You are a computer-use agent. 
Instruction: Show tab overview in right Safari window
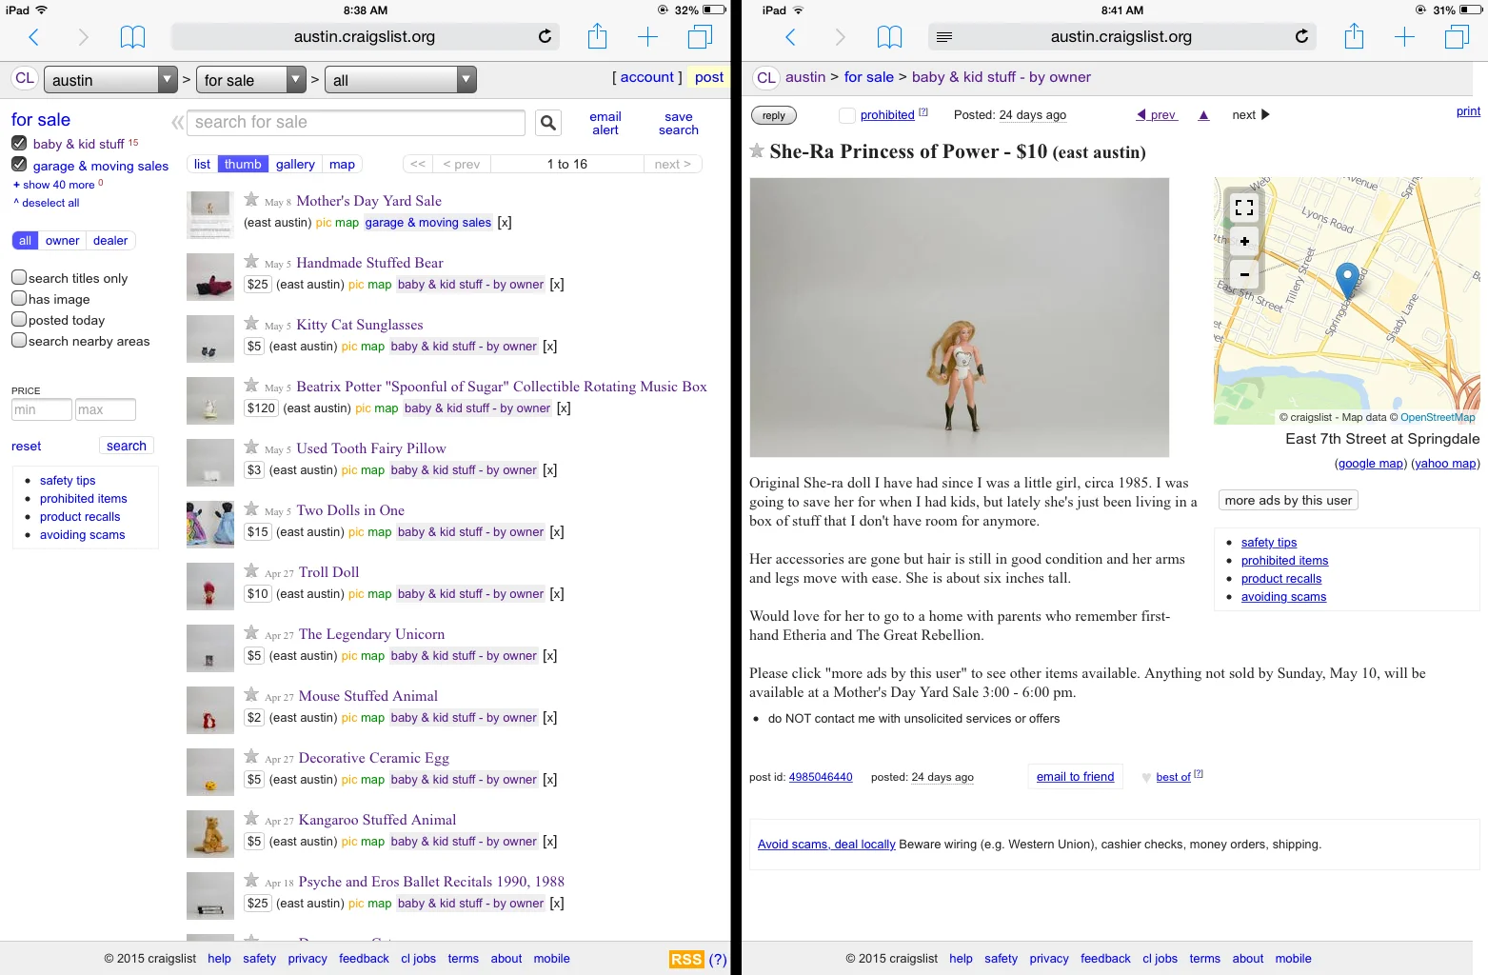1457,37
